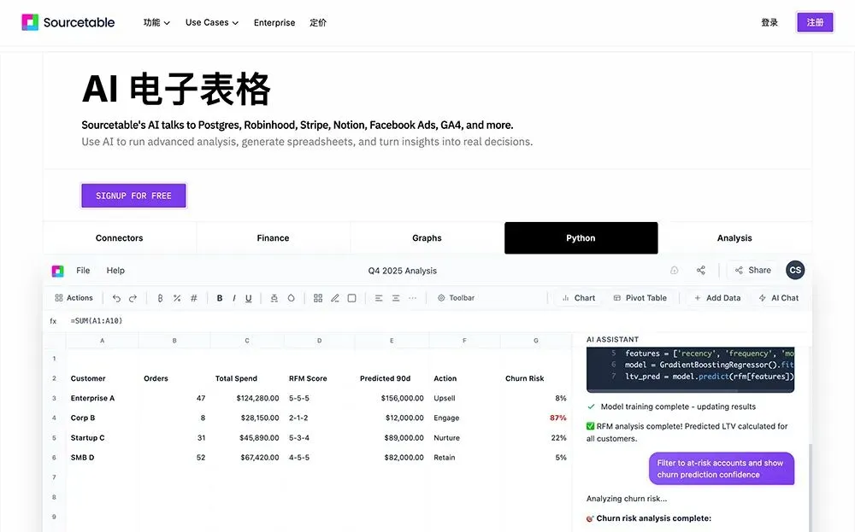The image size is (855, 532).
Task: Switch to the Finance tab
Action: pyautogui.click(x=274, y=238)
